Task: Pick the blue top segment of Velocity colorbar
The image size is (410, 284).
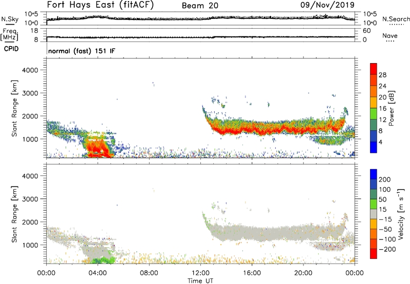Action: coord(374,174)
